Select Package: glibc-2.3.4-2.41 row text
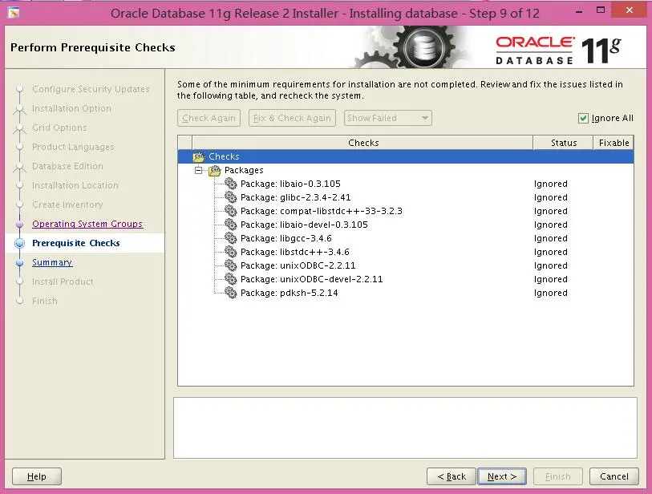Screen dimensions: 652x494 295,197
